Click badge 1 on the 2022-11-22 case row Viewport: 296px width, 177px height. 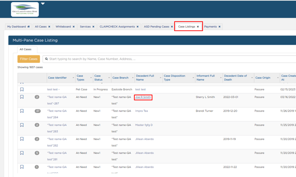click(37, 167)
